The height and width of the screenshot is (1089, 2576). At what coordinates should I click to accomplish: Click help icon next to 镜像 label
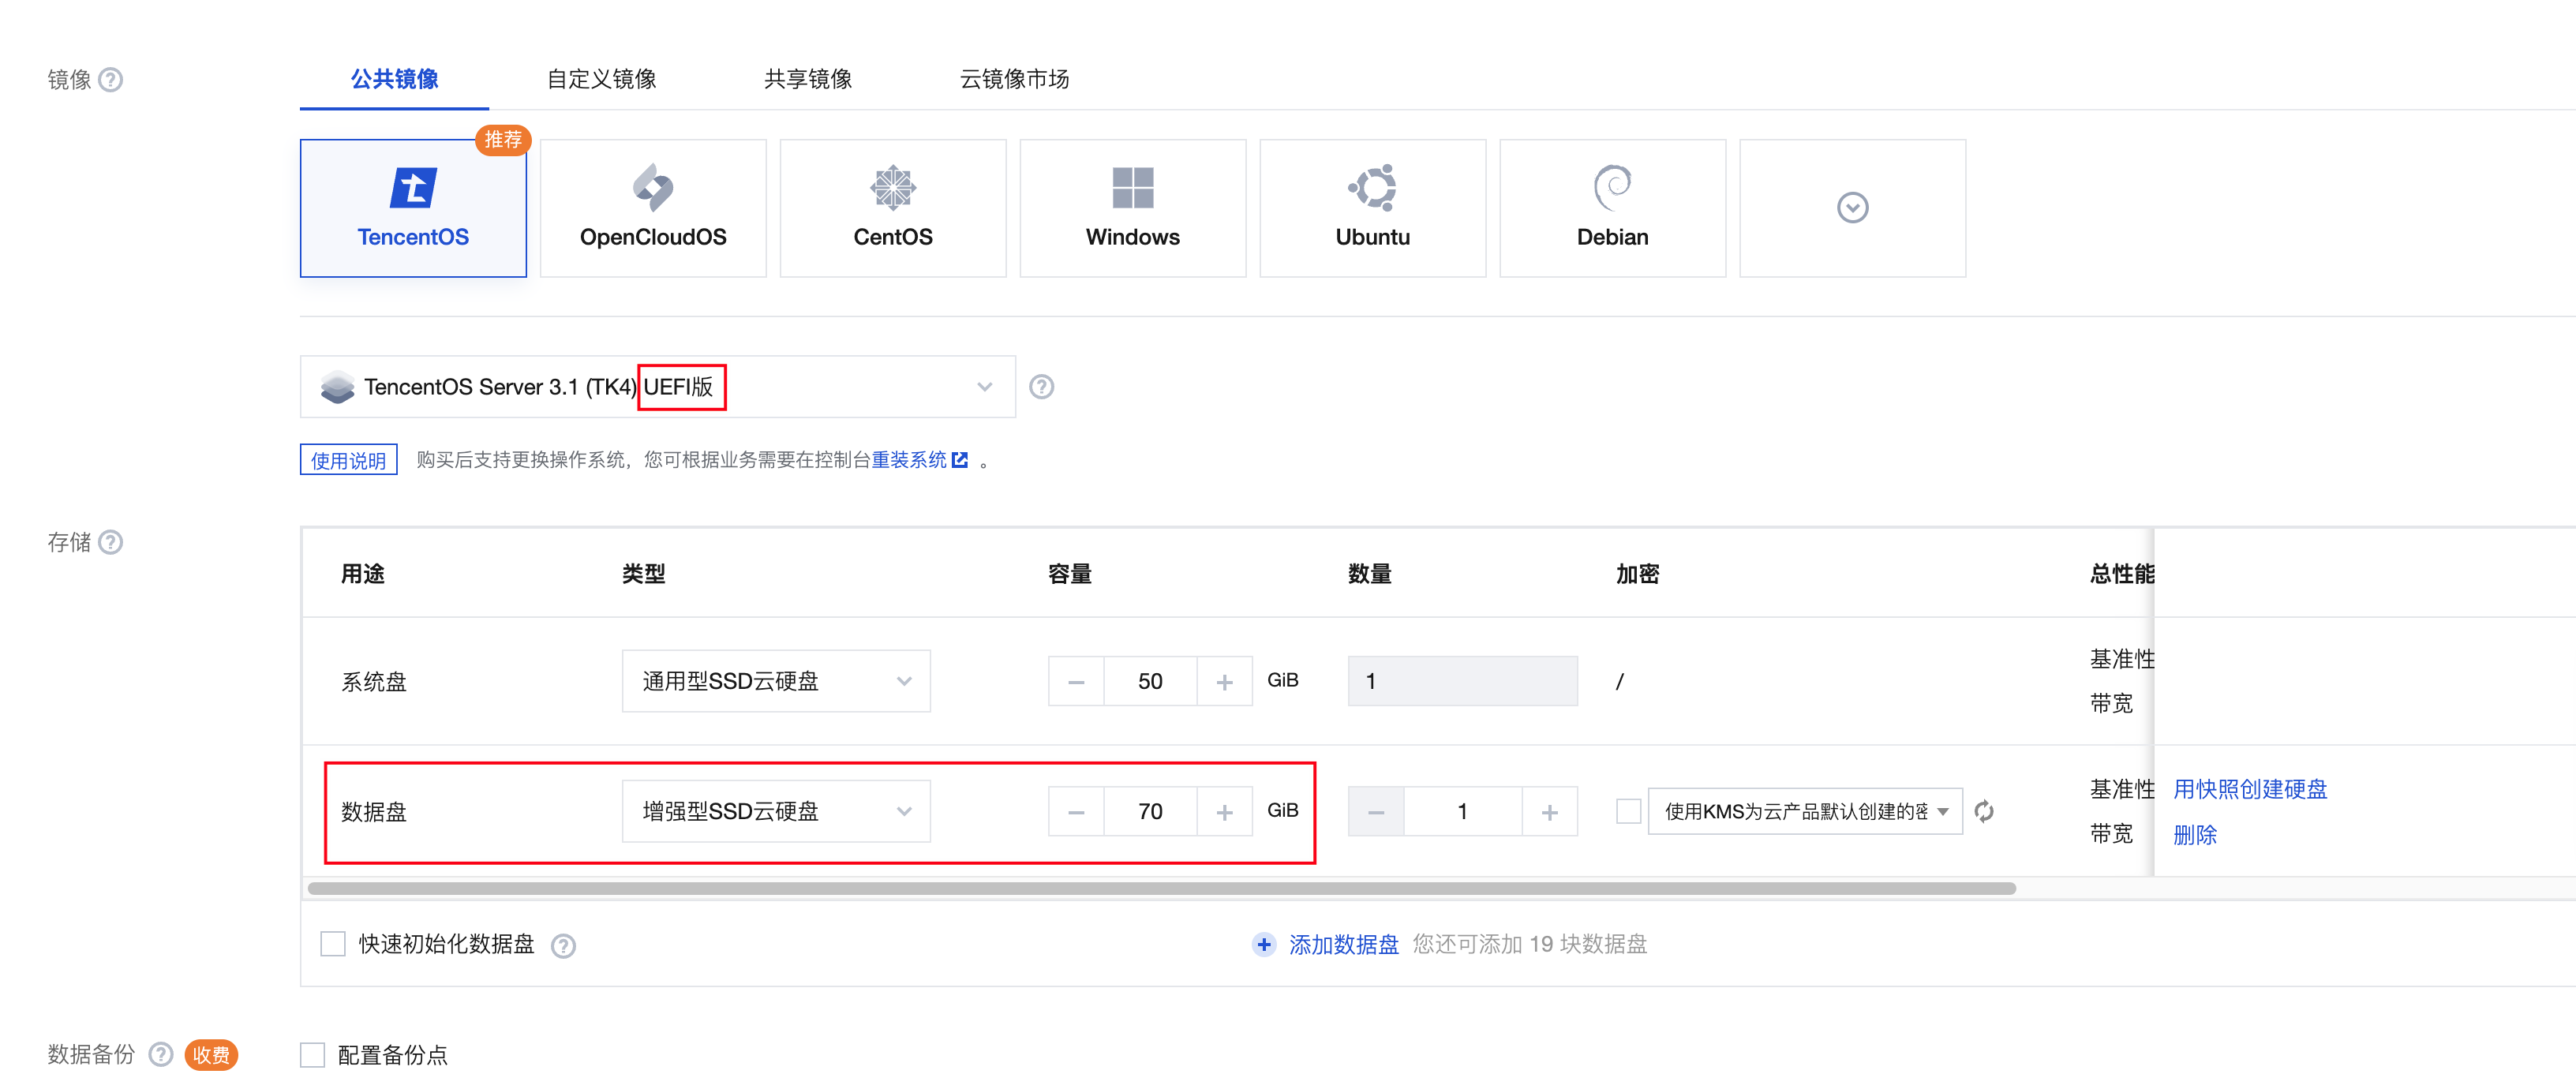point(111,79)
